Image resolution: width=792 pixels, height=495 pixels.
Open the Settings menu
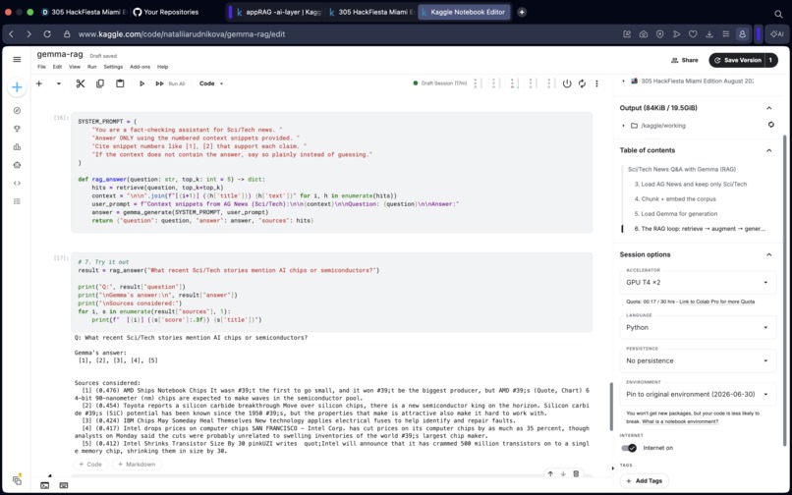point(113,67)
